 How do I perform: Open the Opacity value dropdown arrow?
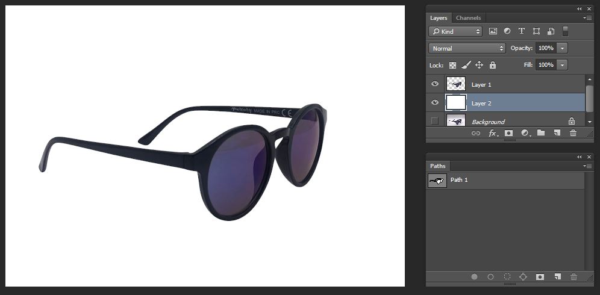pos(563,48)
